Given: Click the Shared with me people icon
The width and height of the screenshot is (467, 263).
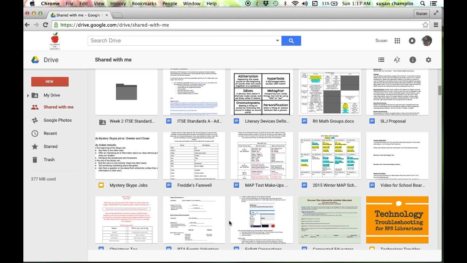Looking at the screenshot, I should (x=35, y=107).
